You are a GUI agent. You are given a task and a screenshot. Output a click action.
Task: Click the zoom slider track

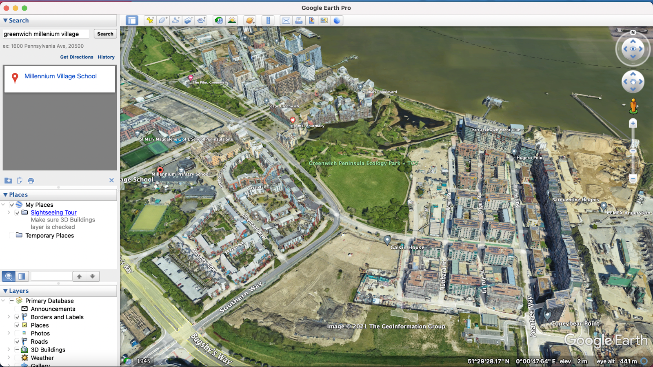click(633, 151)
